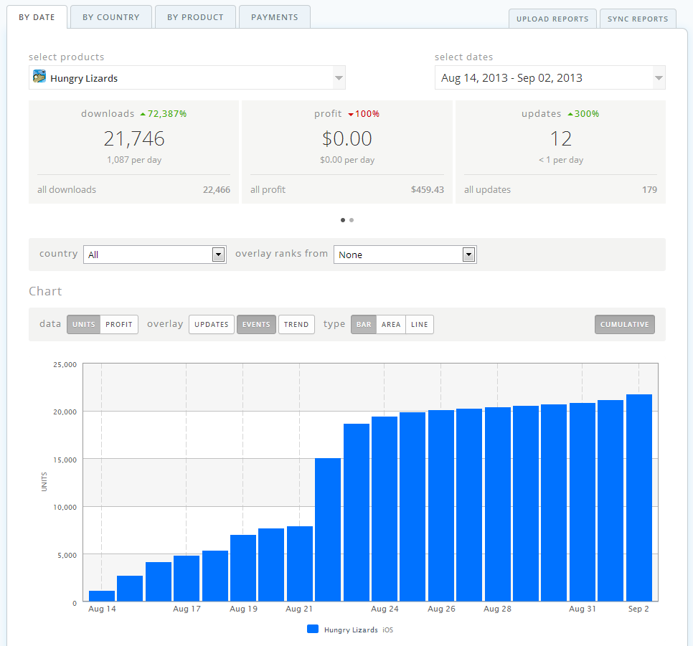The height and width of the screenshot is (646, 693).
Task: Click the UNITS axis title
Action: pos(44,482)
